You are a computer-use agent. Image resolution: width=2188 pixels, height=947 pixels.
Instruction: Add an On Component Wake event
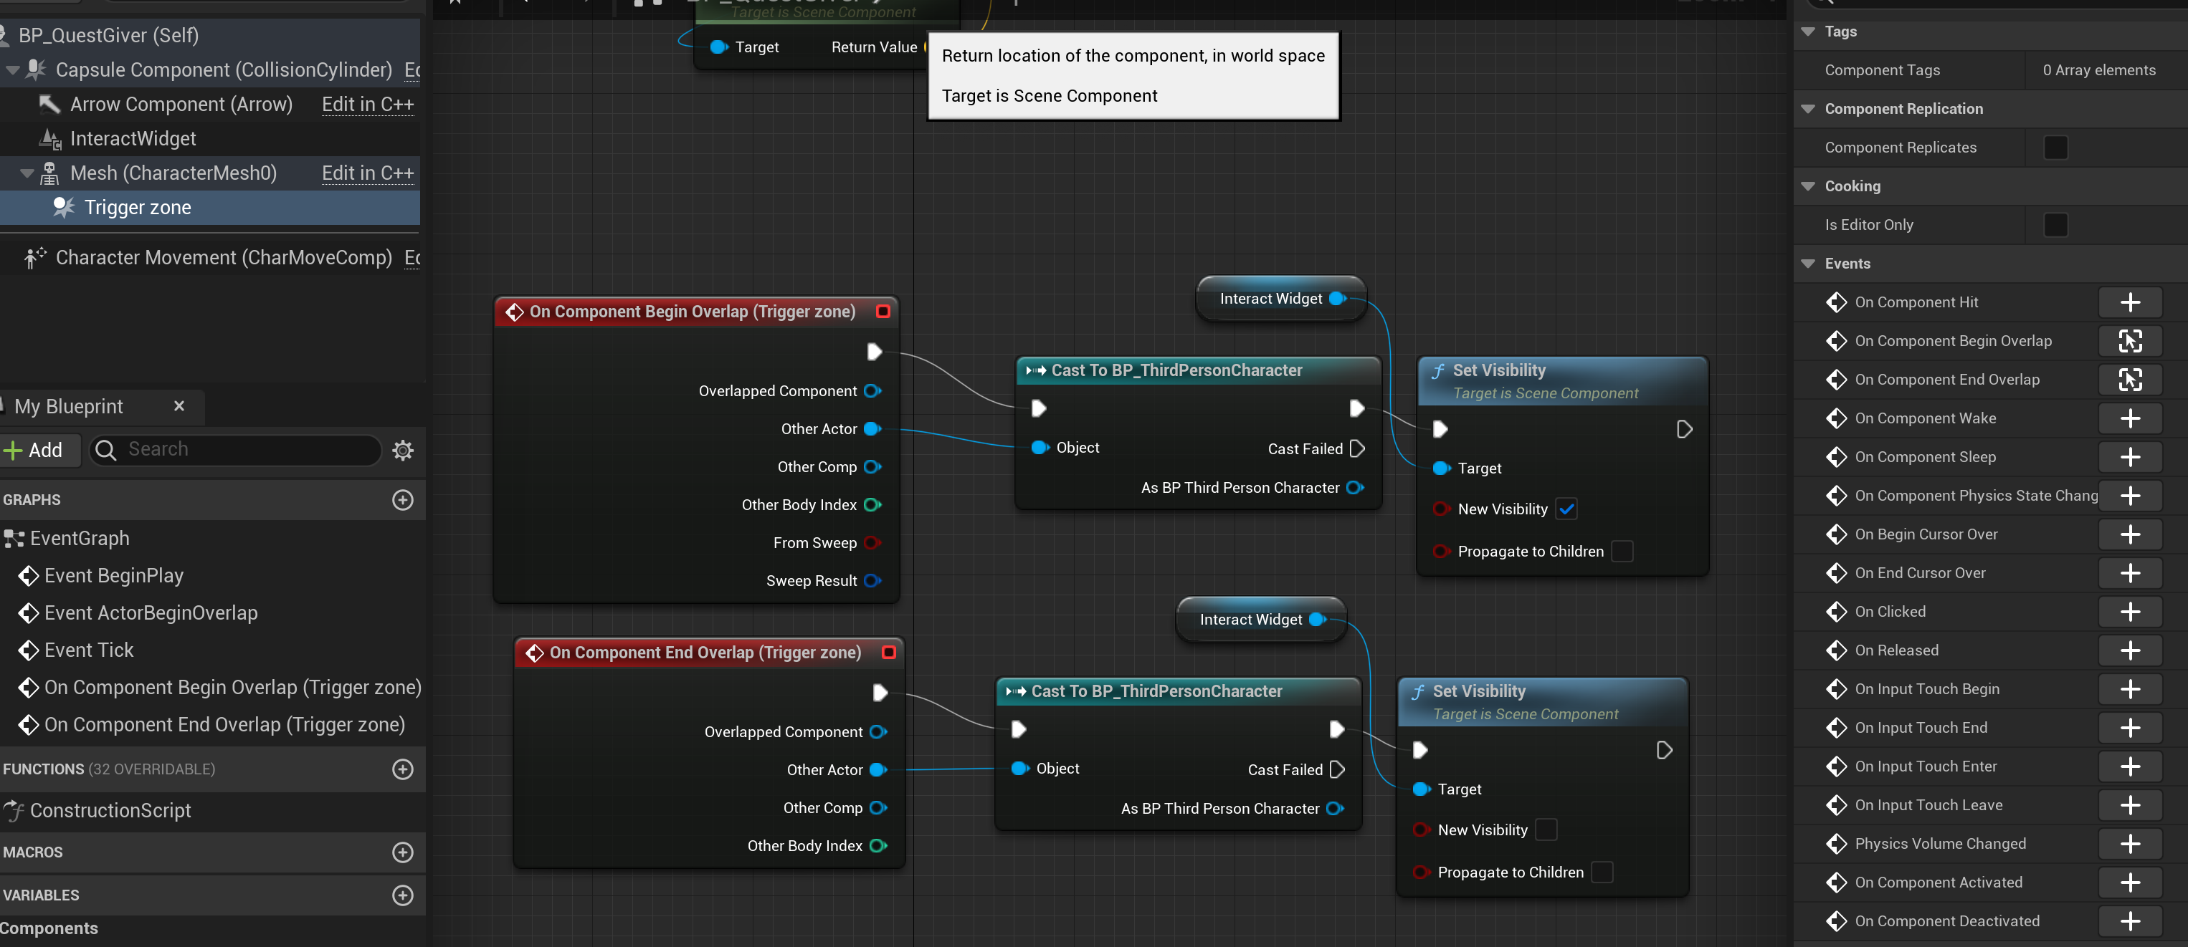(2128, 418)
